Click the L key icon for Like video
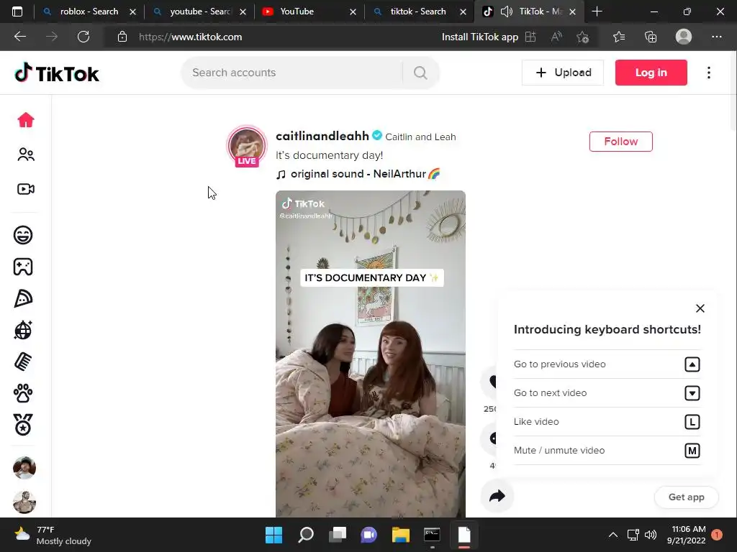This screenshot has width=737, height=552. click(692, 421)
